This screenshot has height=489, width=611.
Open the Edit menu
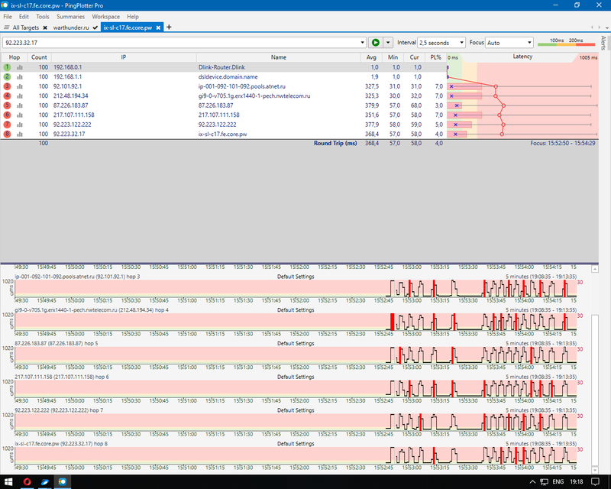pyautogui.click(x=24, y=17)
